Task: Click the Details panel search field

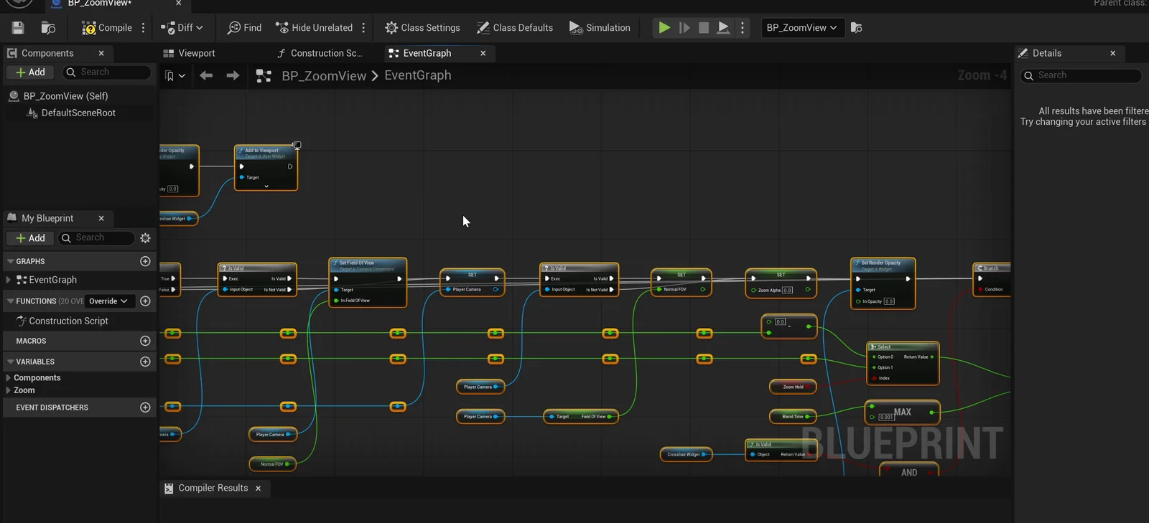Action: [1081, 75]
